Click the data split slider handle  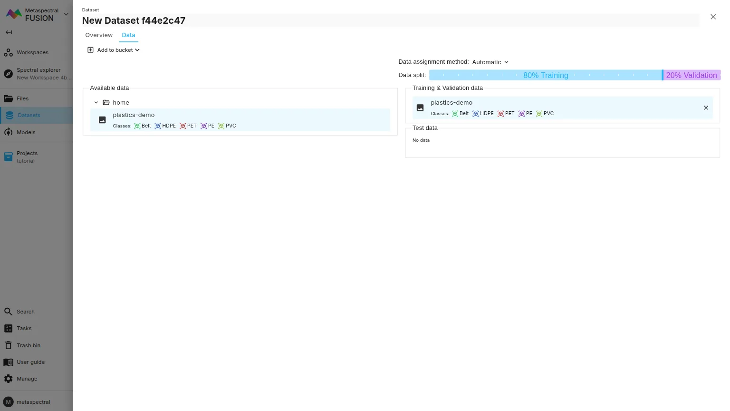tap(663, 75)
